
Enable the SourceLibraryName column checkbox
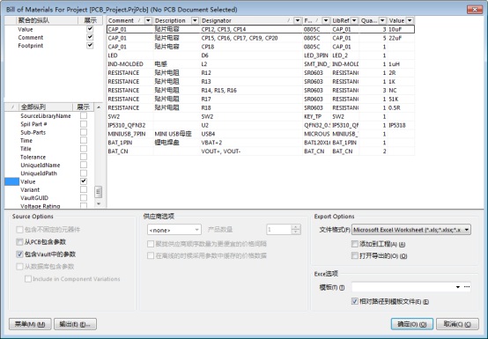[84, 115]
